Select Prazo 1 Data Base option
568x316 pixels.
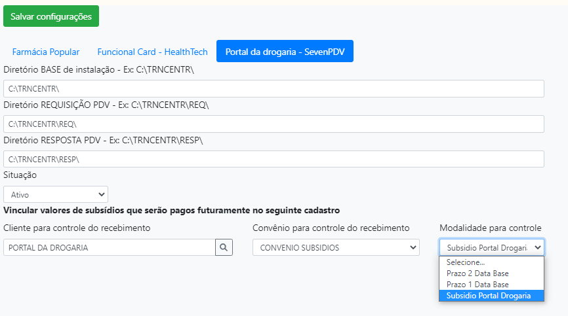tap(477, 285)
